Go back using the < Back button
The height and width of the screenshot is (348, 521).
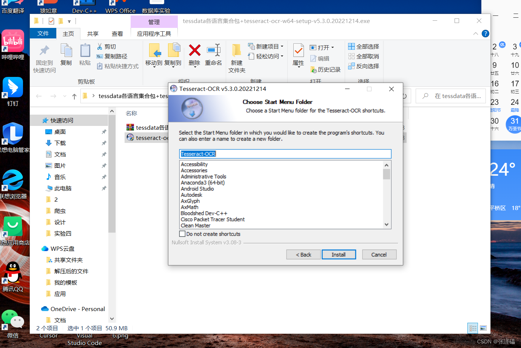coord(303,254)
